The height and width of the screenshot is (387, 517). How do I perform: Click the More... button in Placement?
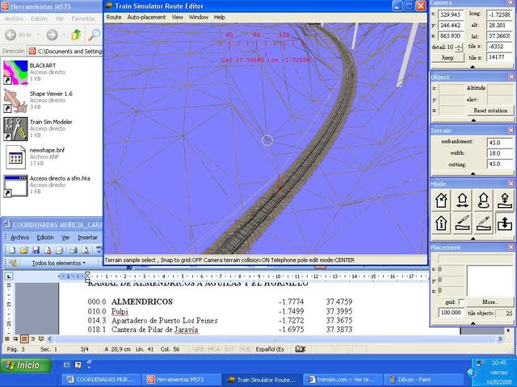pyautogui.click(x=491, y=302)
